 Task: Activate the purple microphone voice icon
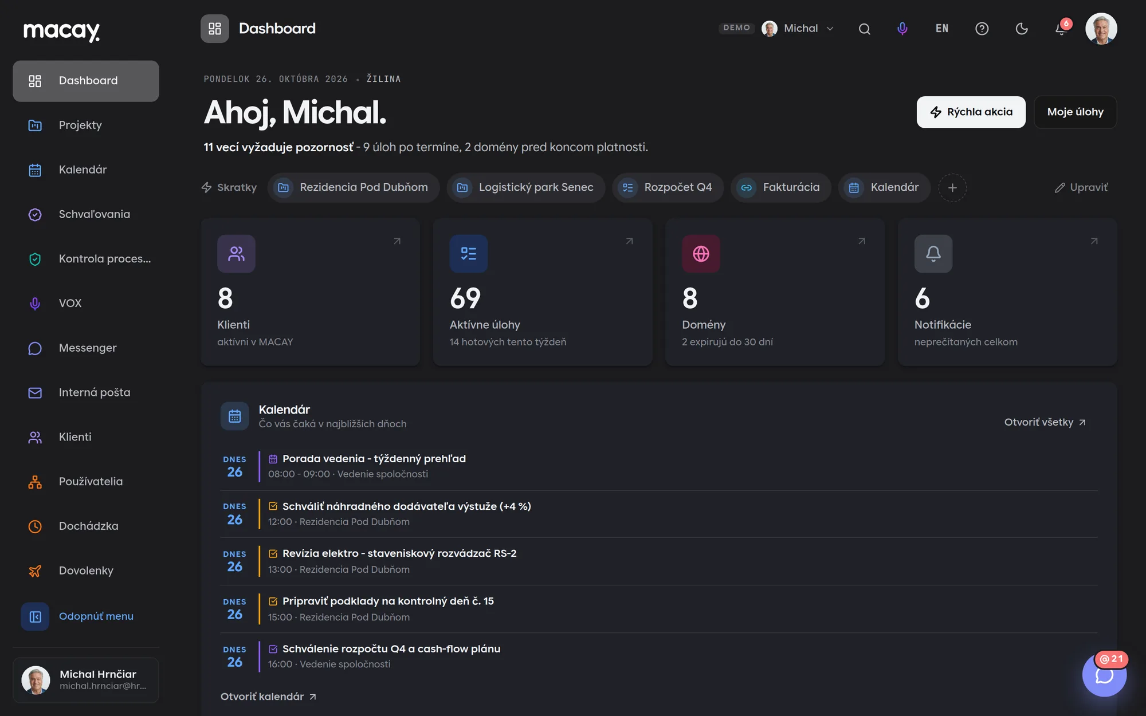[902, 29]
